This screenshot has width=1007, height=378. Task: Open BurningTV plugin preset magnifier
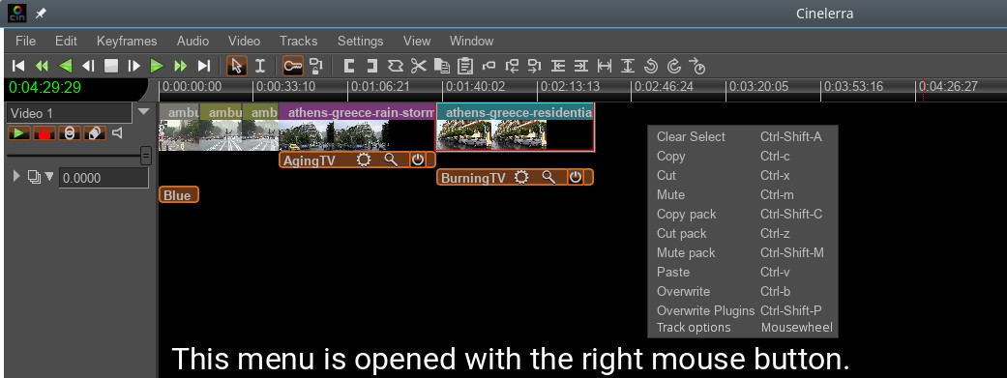pos(548,177)
